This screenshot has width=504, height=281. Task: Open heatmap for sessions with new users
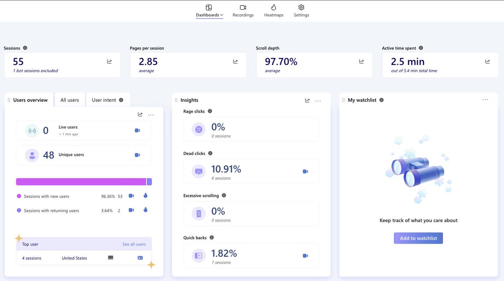[145, 196]
